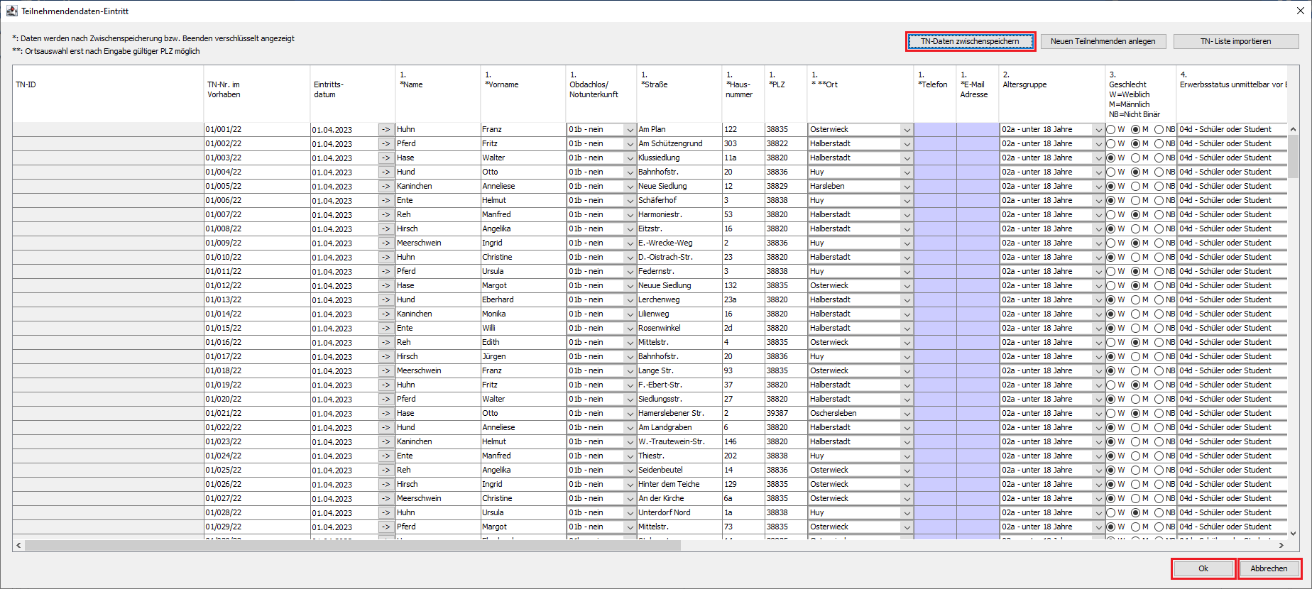This screenshot has height=589, width=1312.
Task: Click date arrow button in row 01/010/22
Action: (386, 257)
